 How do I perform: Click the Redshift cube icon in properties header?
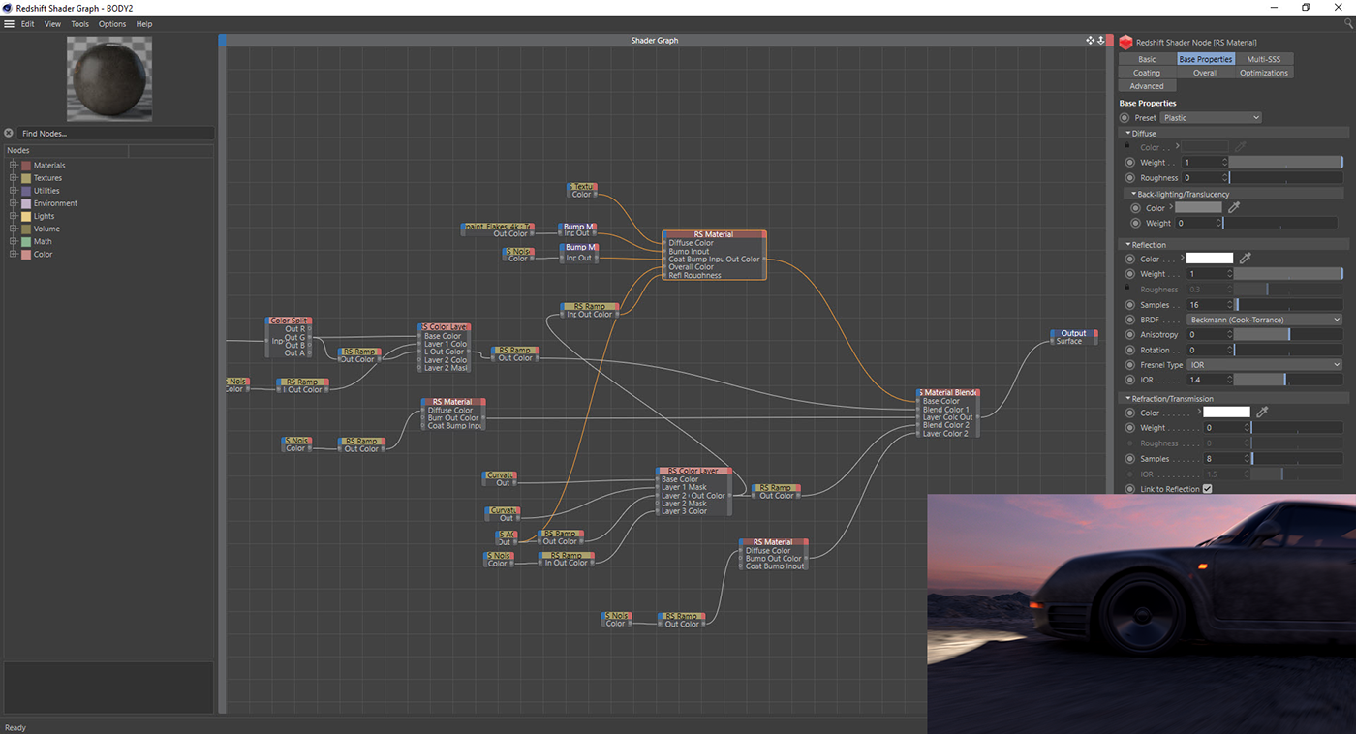tap(1125, 42)
